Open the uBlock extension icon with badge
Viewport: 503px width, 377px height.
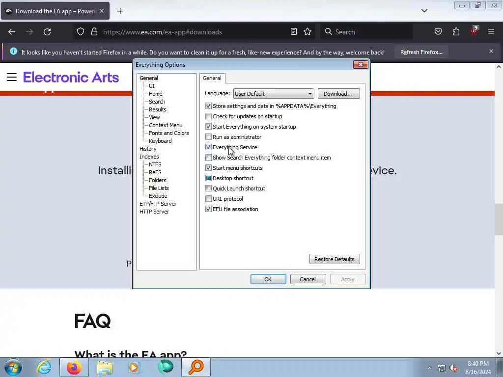[474, 31]
